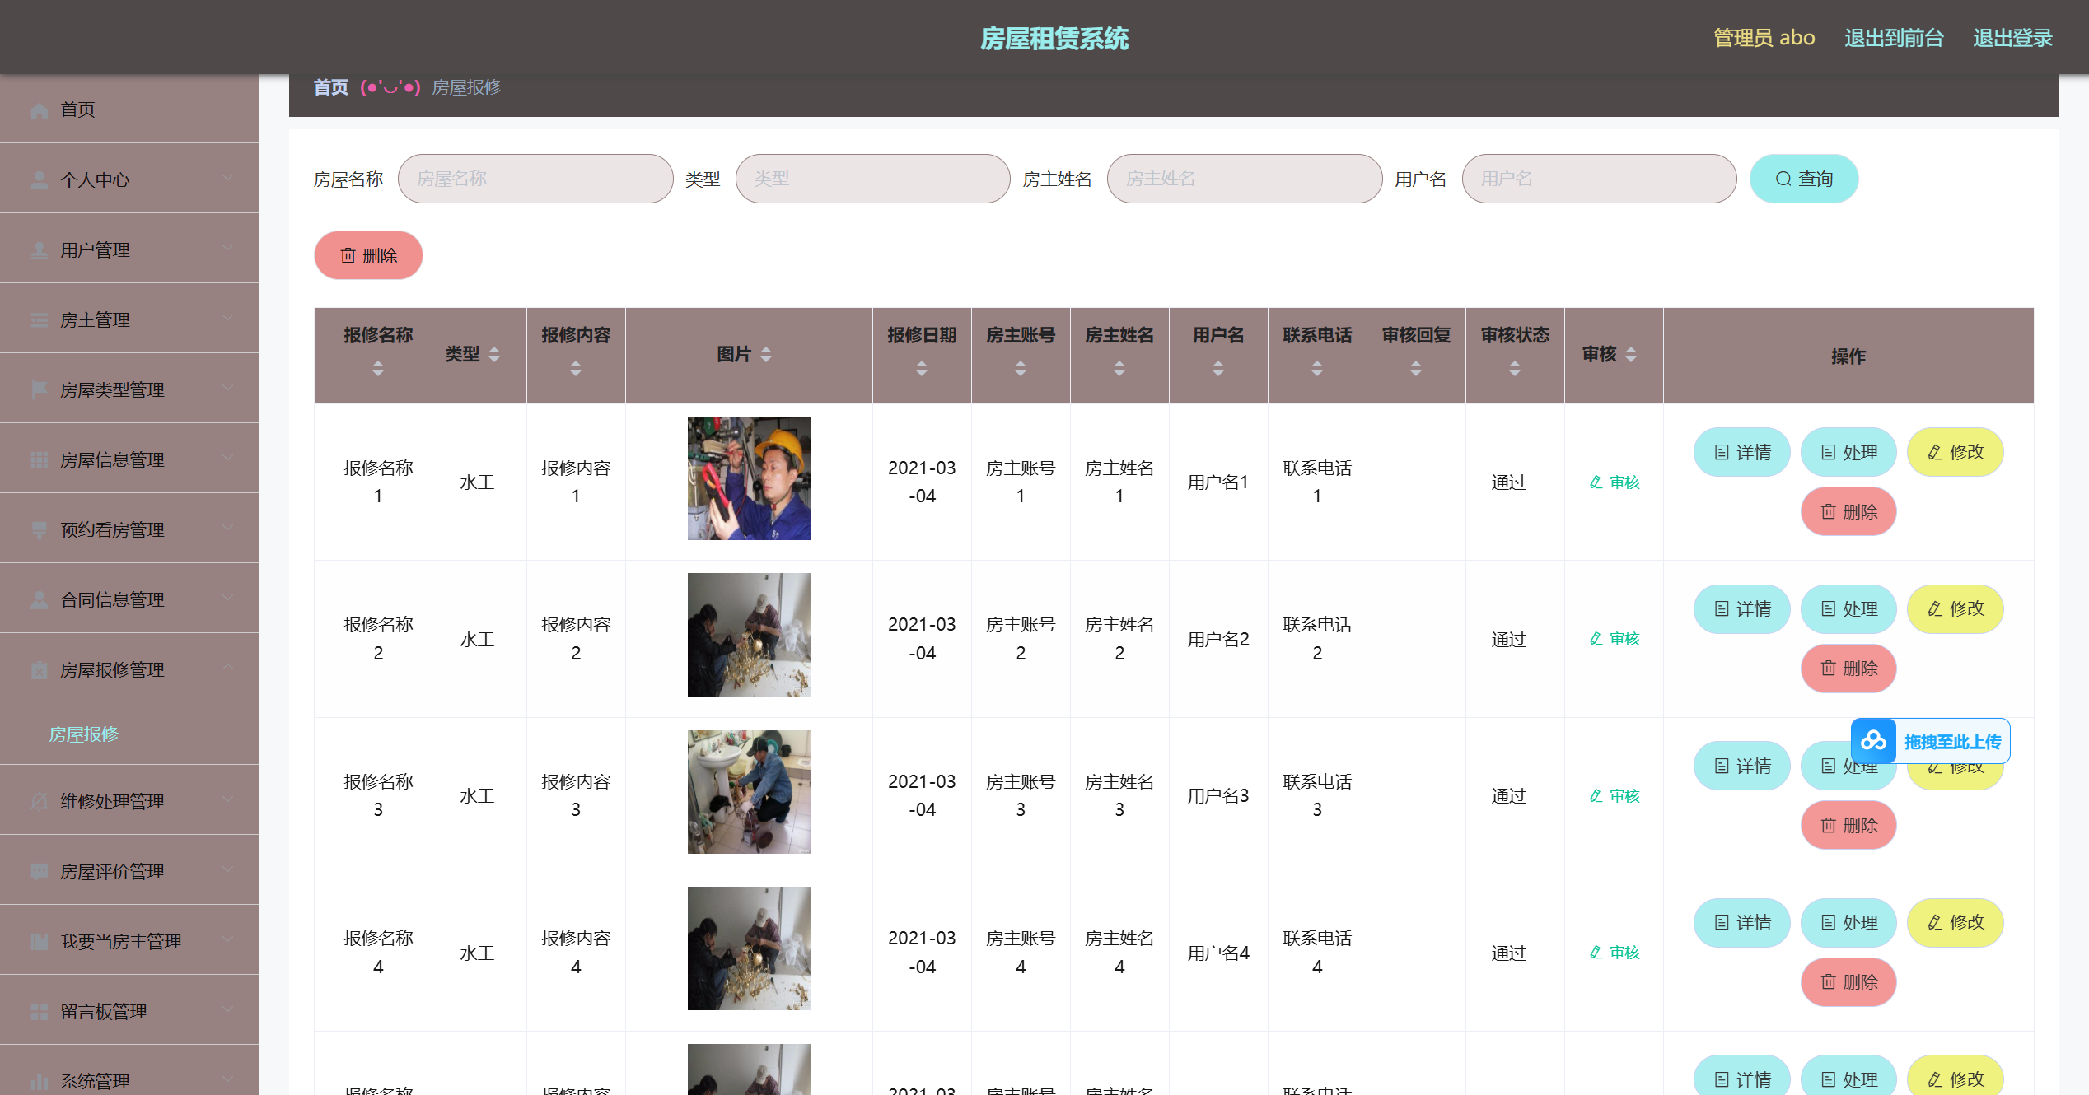
Task: Click 退出登录 logout link
Action: click(2012, 38)
